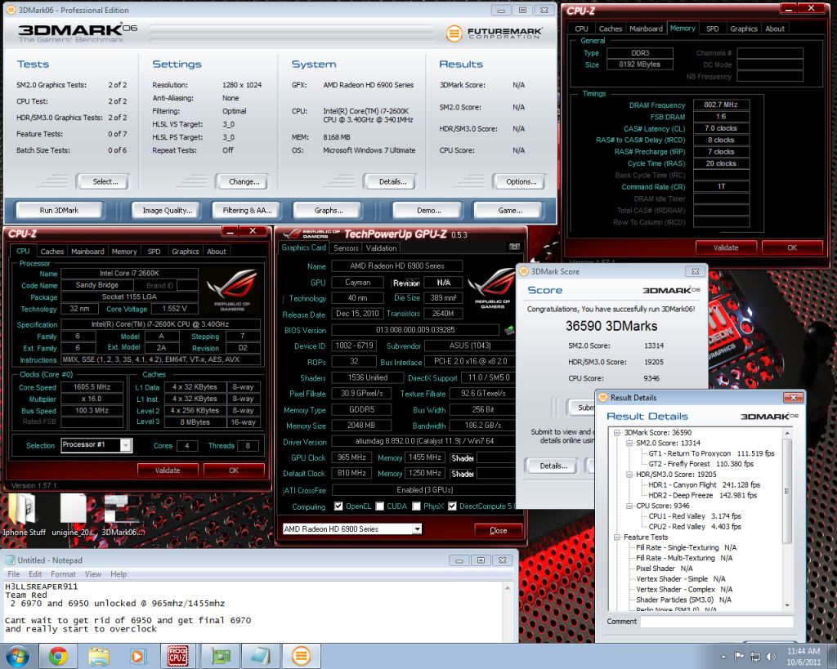Open Chrome from the taskbar
The height and width of the screenshot is (669, 837).
click(58, 656)
